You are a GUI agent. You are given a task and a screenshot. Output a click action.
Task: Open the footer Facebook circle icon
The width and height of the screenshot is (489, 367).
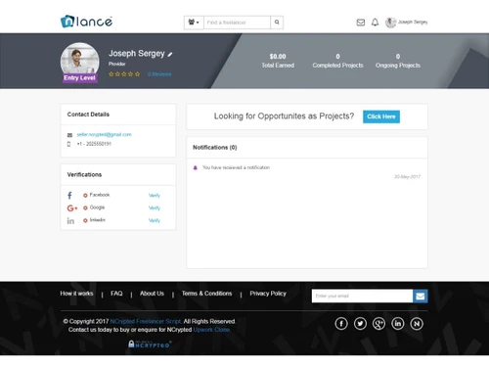click(x=341, y=324)
